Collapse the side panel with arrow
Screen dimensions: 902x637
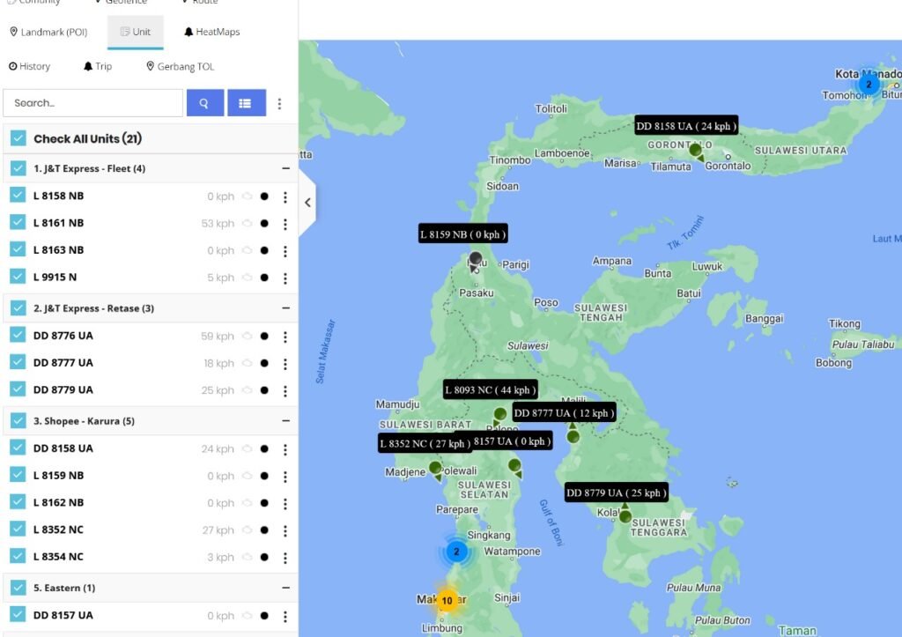(307, 203)
